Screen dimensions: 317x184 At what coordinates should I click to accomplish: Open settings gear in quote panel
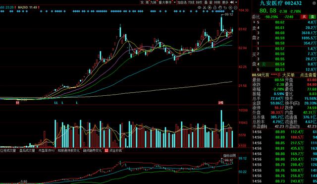tap(314, 3)
